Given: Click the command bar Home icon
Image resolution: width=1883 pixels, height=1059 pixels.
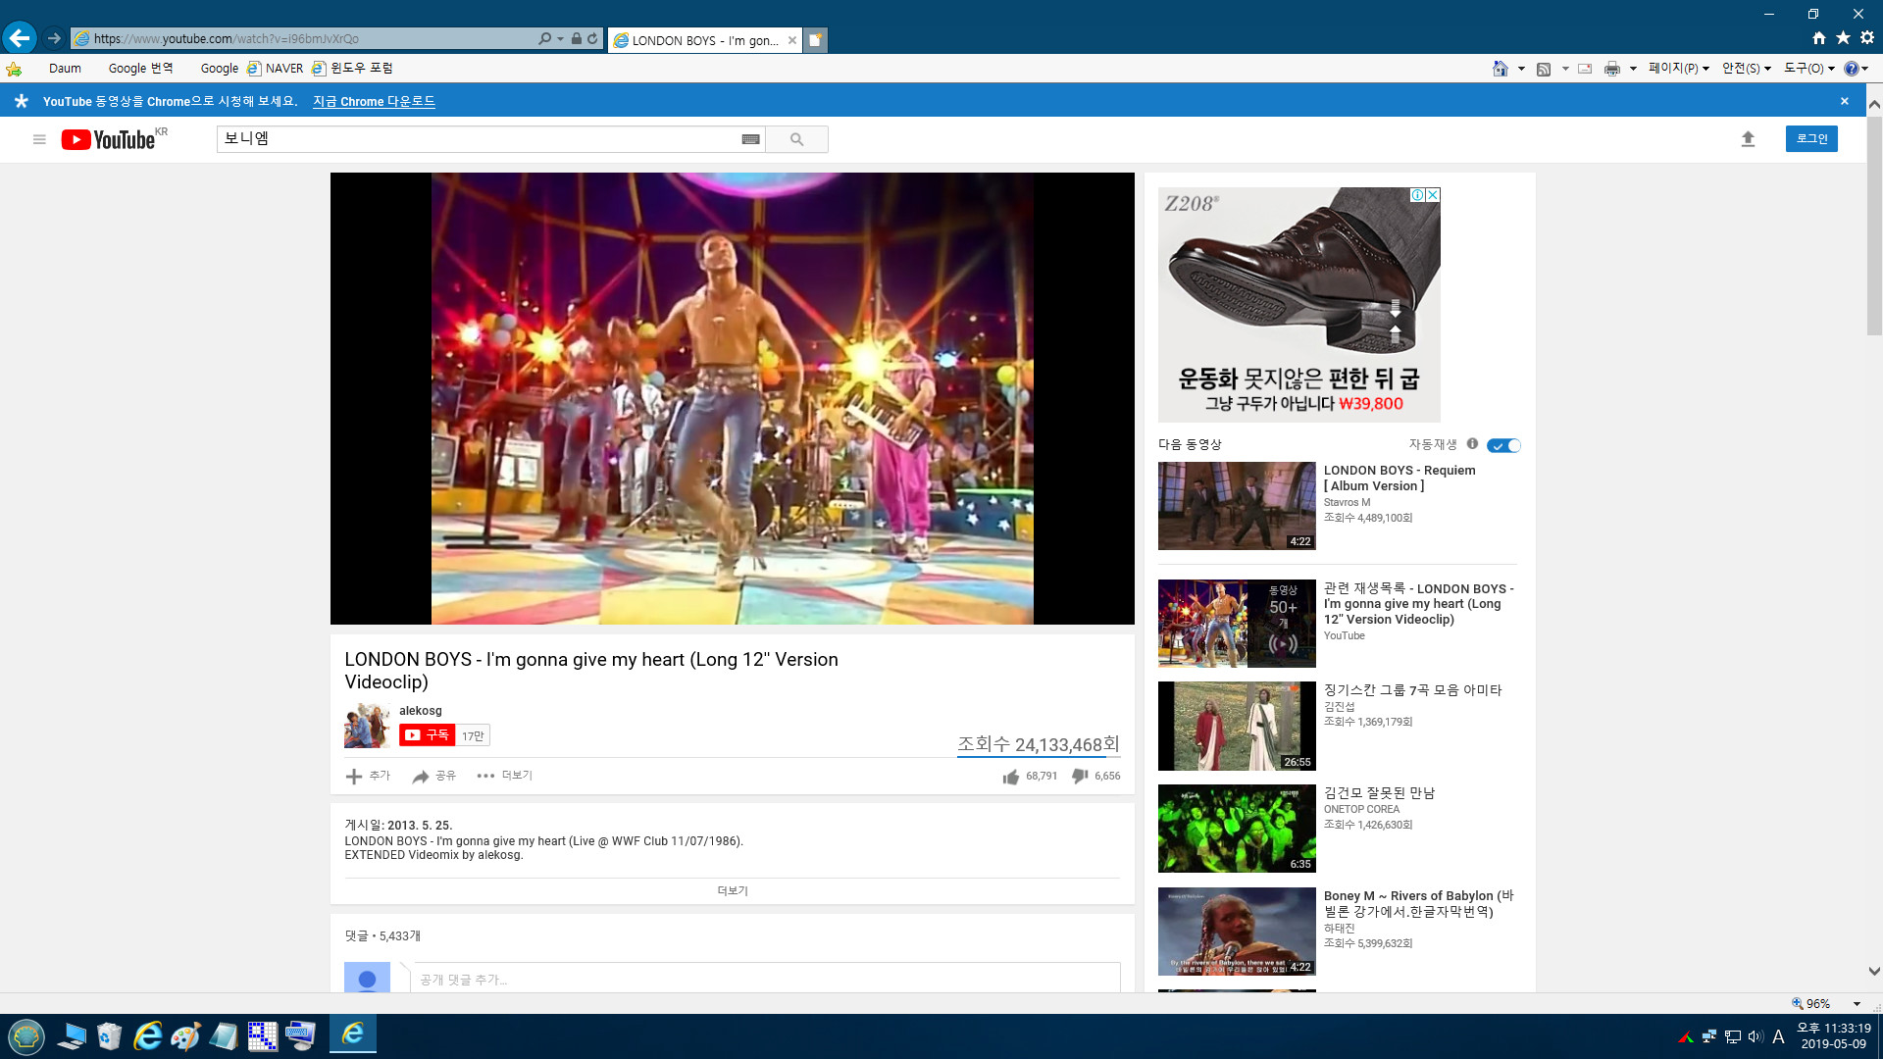Looking at the screenshot, I should coord(1500,69).
